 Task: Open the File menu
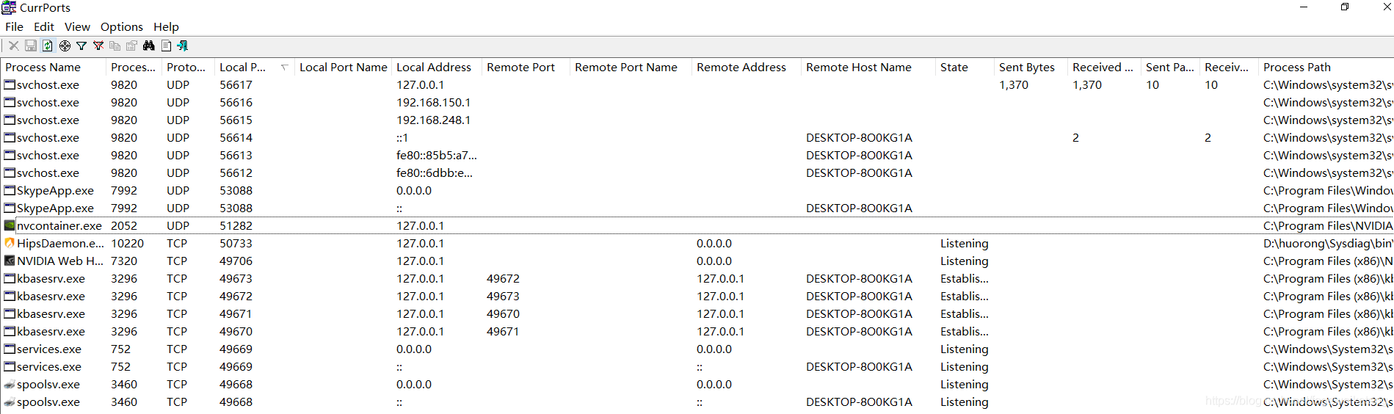[x=14, y=26]
